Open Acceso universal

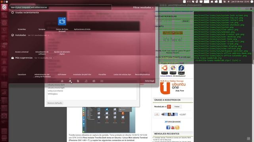[x=22, y=52]
